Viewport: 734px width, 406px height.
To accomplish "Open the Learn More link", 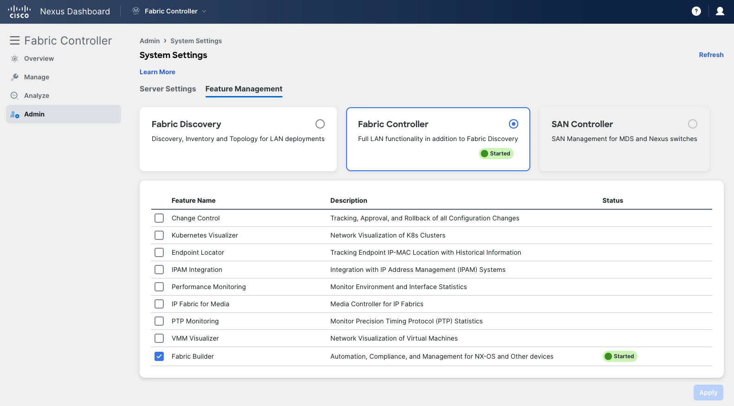I will tap(157, 72).
